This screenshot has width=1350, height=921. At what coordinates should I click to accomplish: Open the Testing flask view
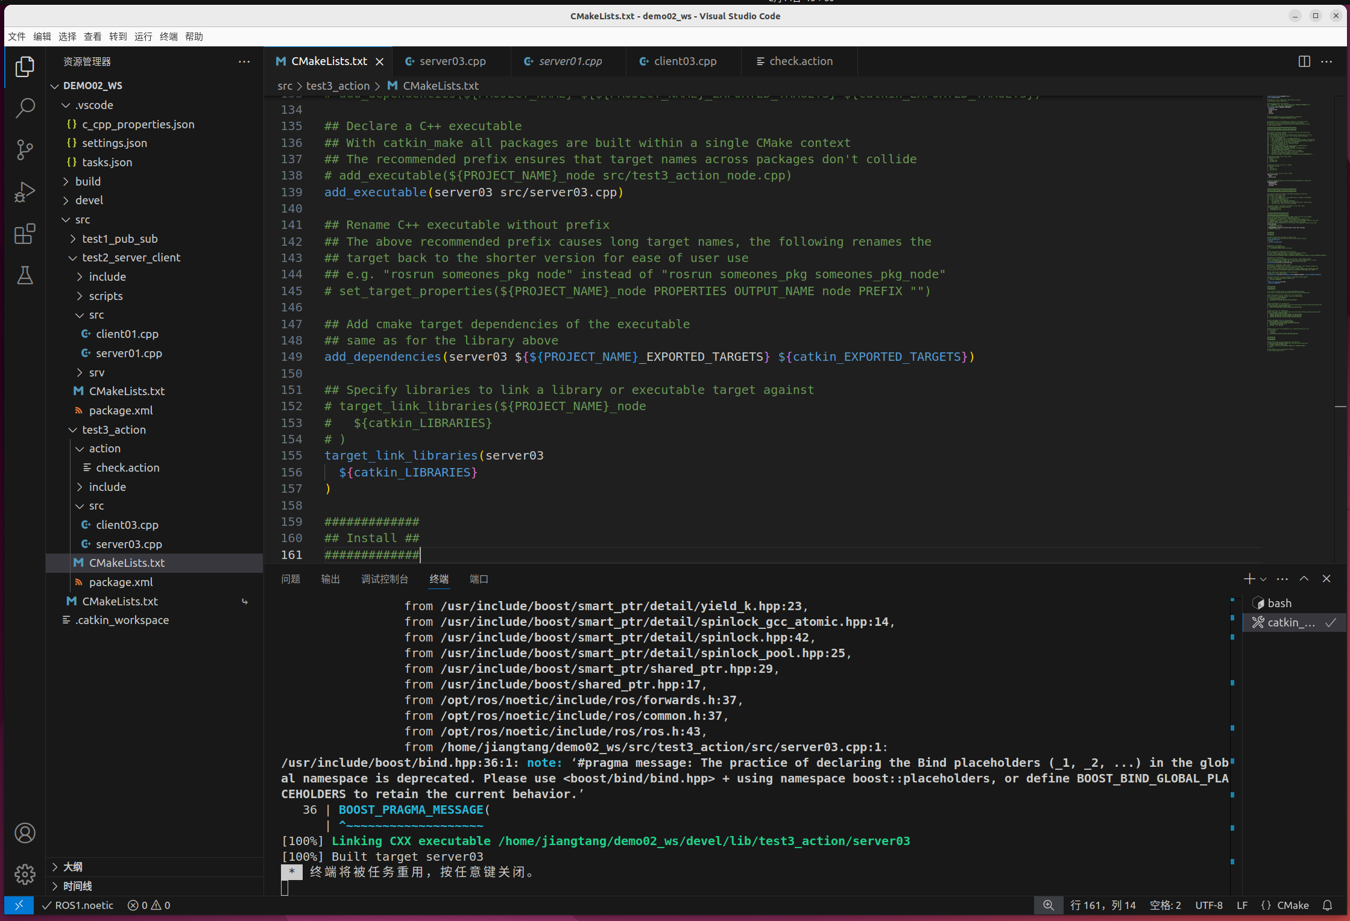point(25,276)
